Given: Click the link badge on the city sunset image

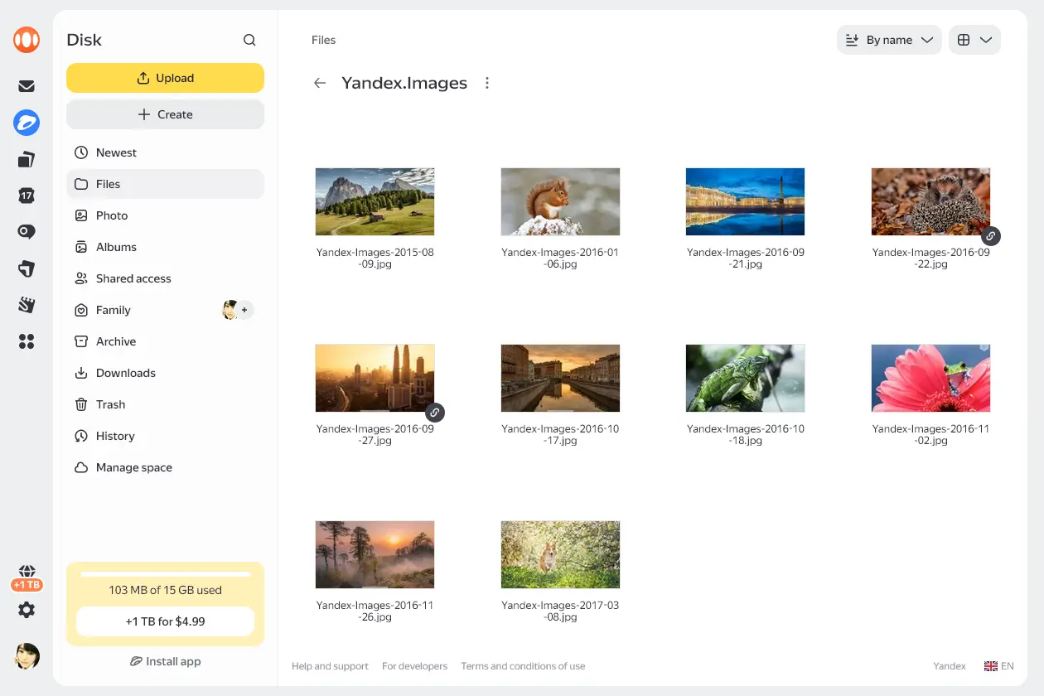Looking at the screenshot, I should (x=434, y=413).
